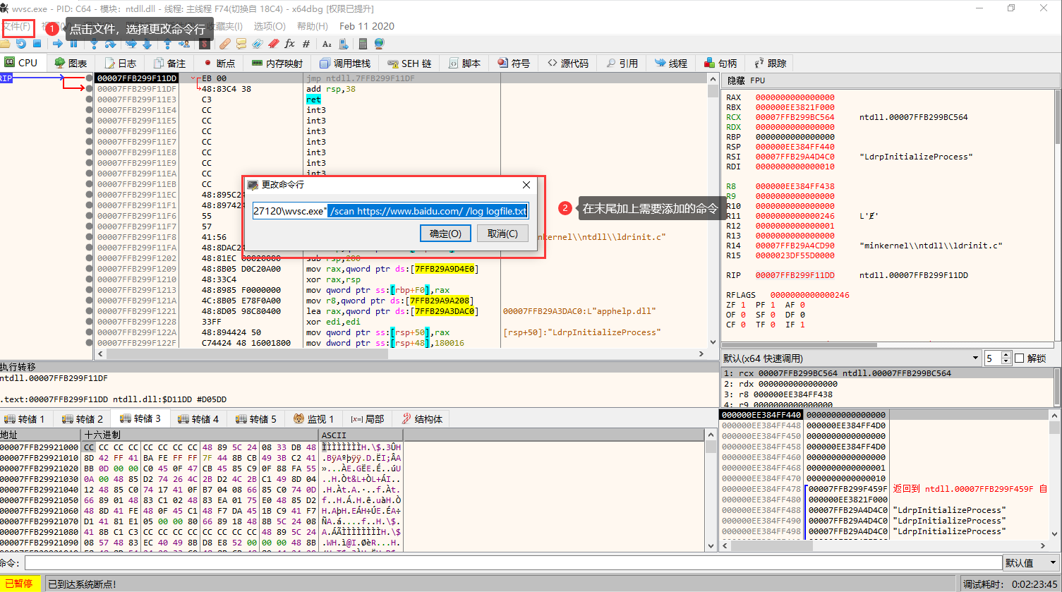This screenshot has width=1062, height=592.
Task: Click the Trace Into toolbar icon
Action: click(131, 44)
